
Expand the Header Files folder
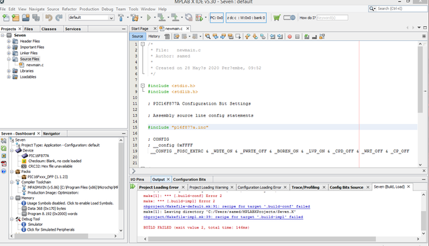[9, 42]
